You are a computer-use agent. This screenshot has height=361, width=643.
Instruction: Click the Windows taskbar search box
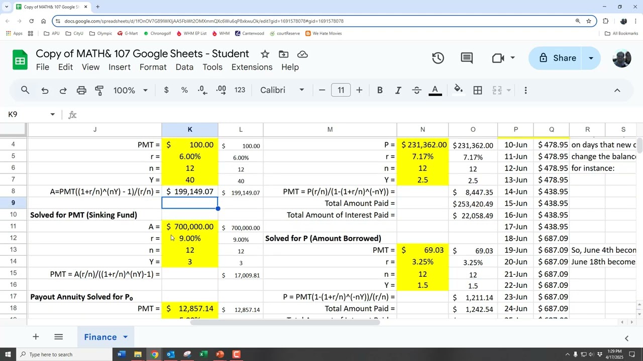coord(65,354)
